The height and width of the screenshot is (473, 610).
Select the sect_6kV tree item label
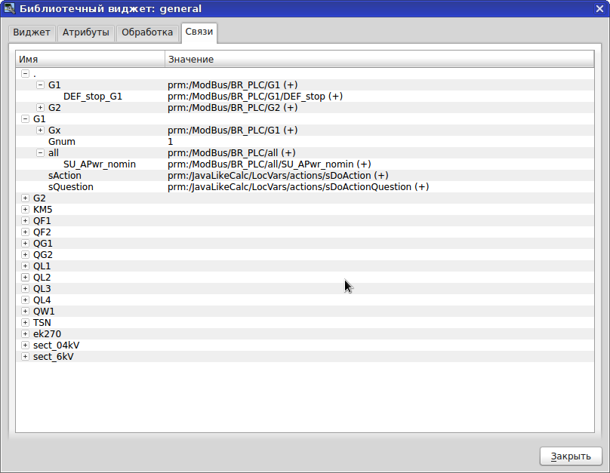tap(54, 356)
